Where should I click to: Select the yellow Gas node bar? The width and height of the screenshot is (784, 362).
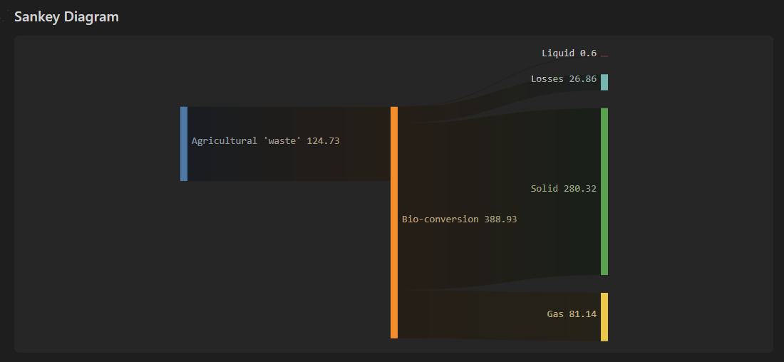[604, 317]
